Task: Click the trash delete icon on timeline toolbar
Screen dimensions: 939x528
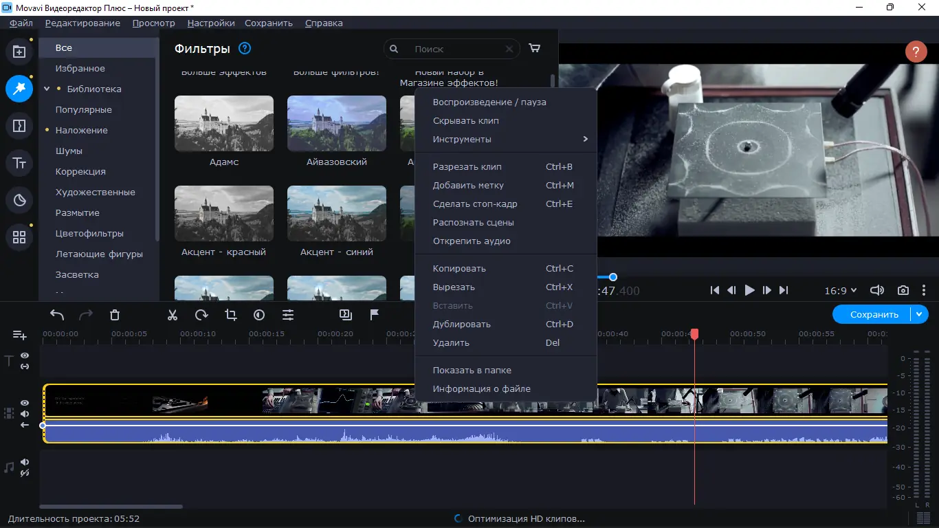Action: pos(114,314)
